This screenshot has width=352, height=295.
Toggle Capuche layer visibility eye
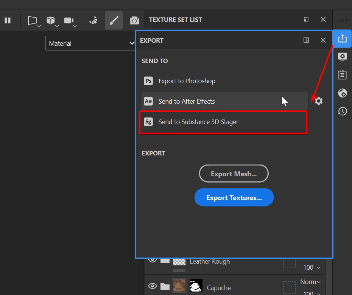click(153, 286)
